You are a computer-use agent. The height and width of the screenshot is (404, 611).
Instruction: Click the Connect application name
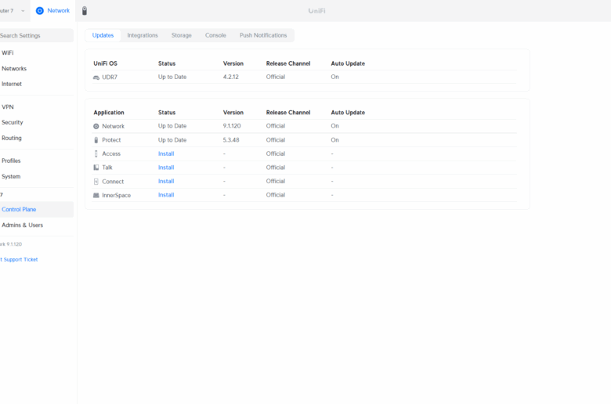pyautogui.click(x=113, y=182)
